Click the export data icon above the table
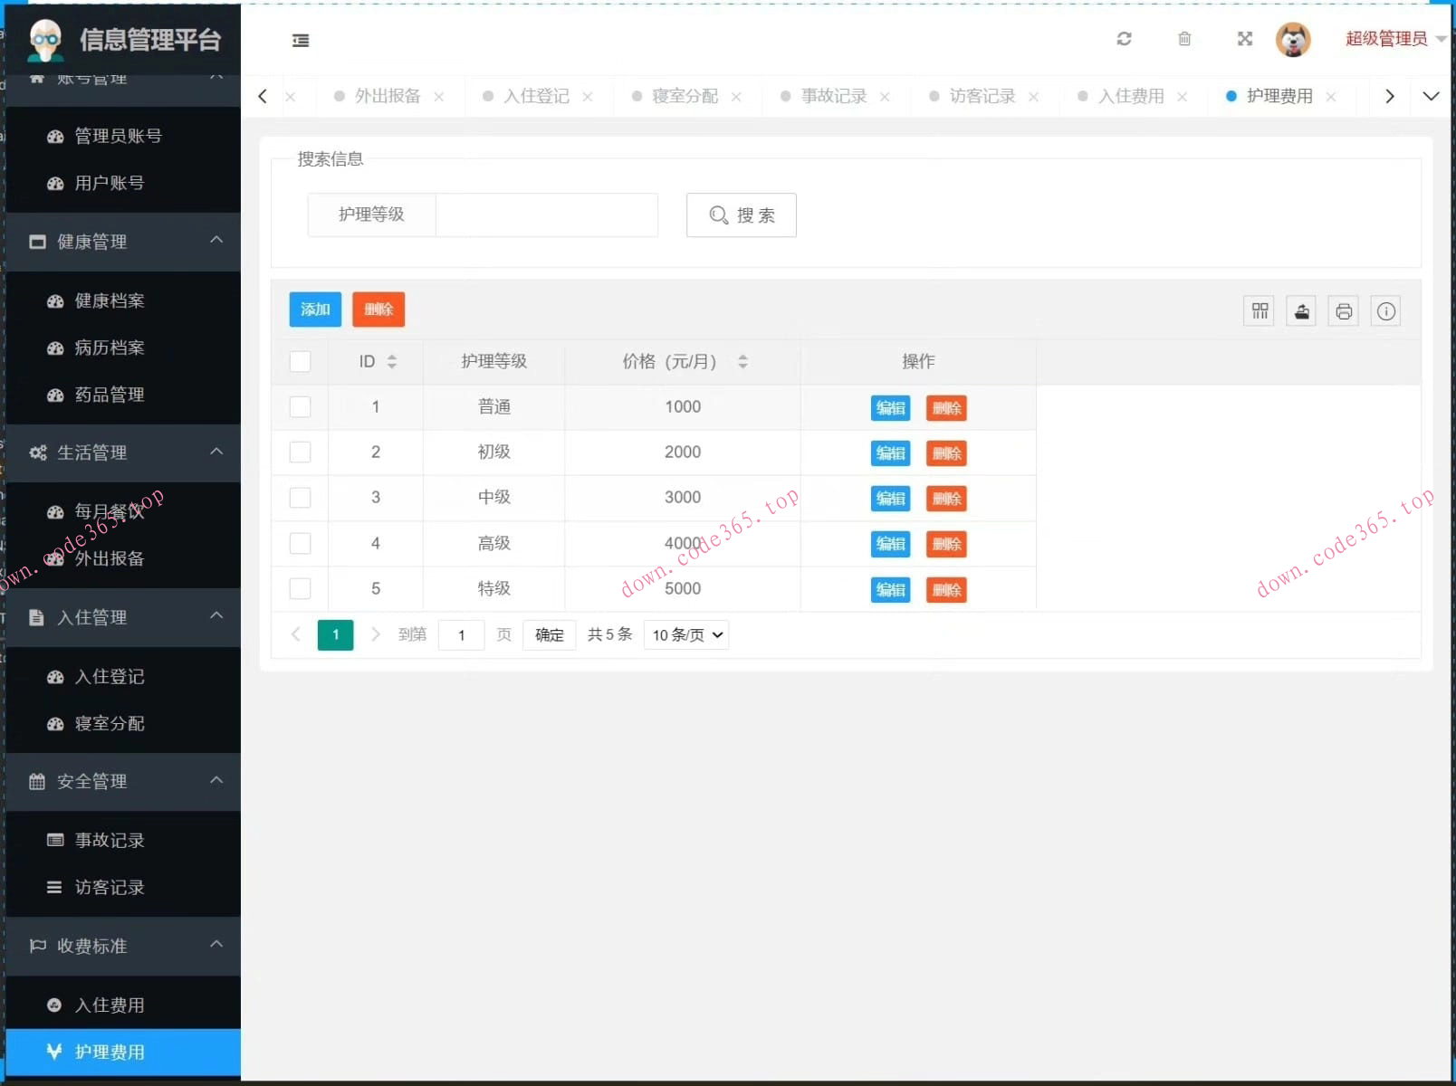 [1301, 310]
